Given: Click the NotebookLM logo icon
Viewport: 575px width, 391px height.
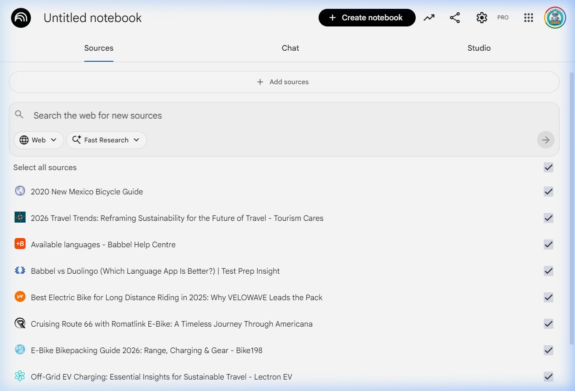Looking at the screenshot, I should [x=21, y=18].
